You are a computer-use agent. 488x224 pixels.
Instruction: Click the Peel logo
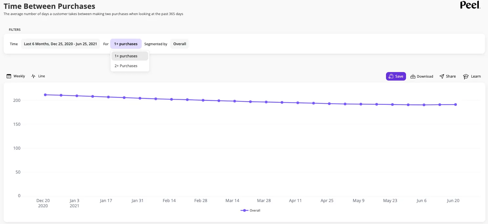tap(470, 5)
